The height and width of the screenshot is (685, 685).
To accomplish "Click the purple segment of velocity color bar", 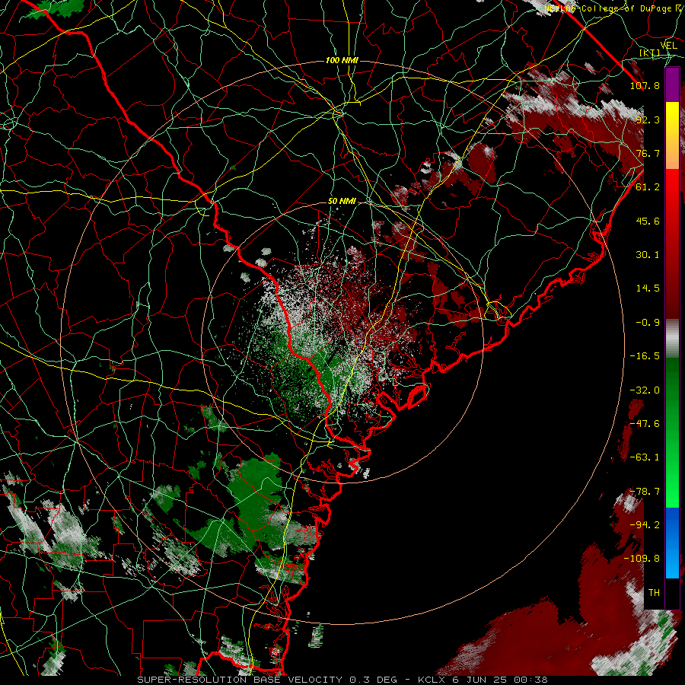I will pos(672,84).
